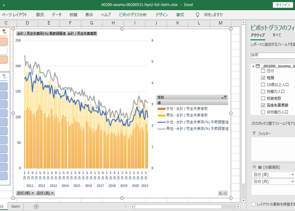The height and width of the screenshot is (211, 295).
Task: Switch to the 表示 ribbon tab
Action: click(x=89, y=15)
